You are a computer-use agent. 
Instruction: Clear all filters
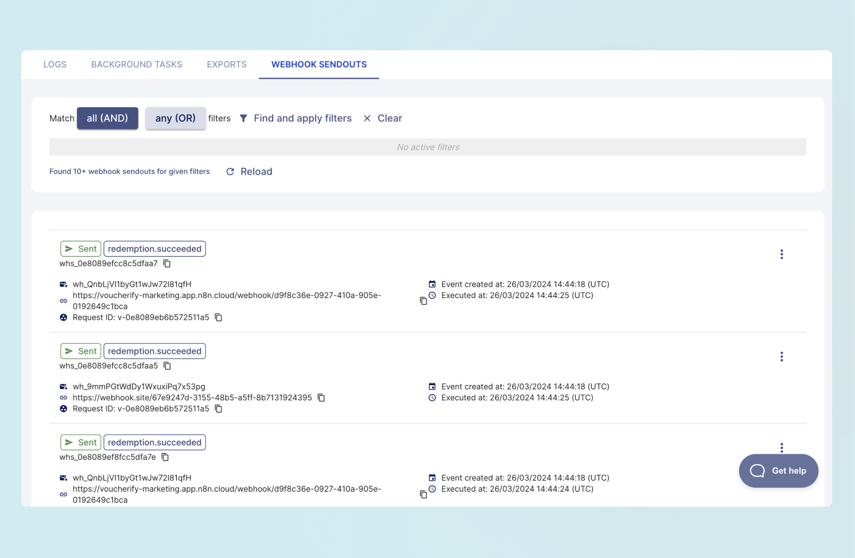tap(383, 118)
